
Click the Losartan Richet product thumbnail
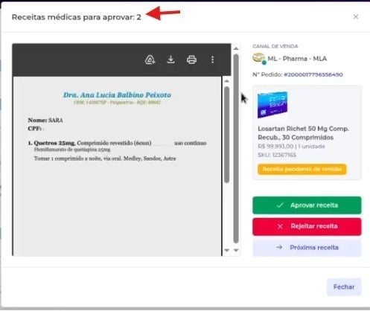(272, 105)
